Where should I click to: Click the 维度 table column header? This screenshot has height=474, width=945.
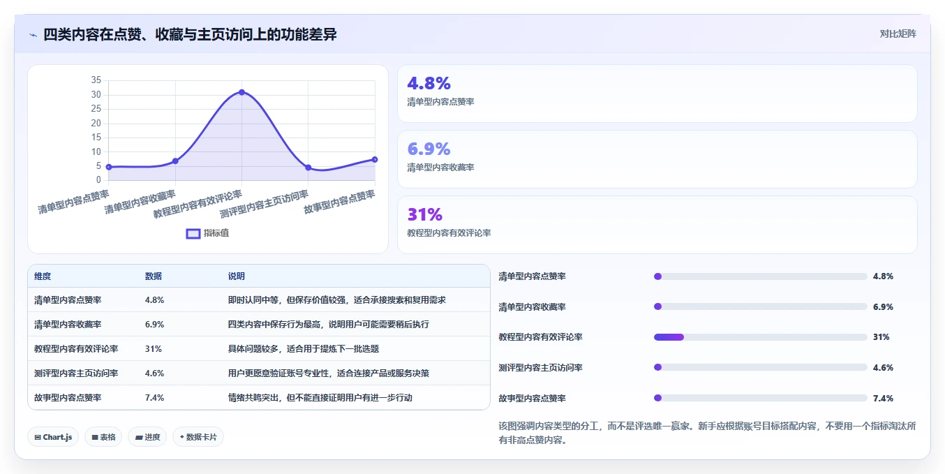(x=43, y=276)
